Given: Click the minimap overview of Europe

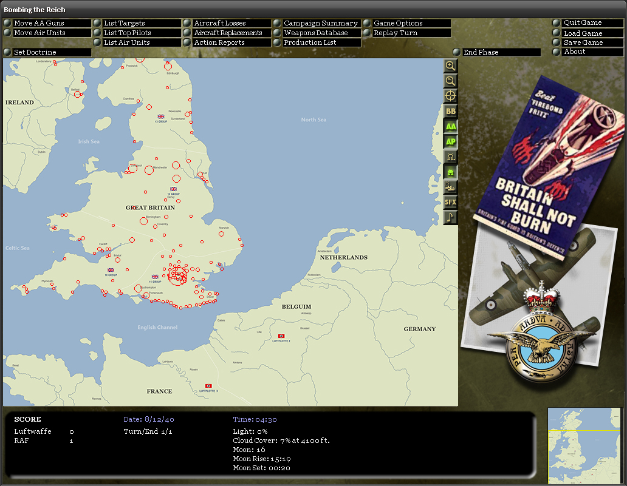Looking at the screenshot, I should [584, 446].
